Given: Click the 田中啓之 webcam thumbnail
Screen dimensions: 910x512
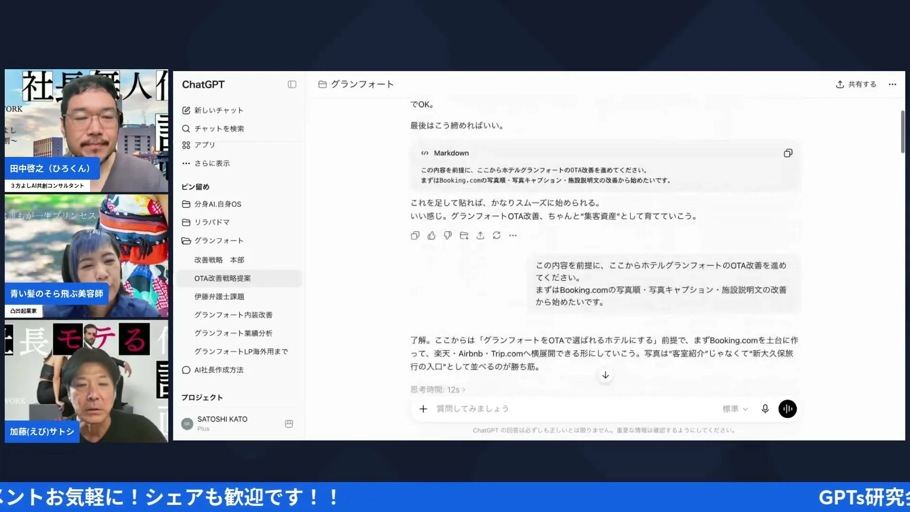Looking at the screenshot, I should (86, 130).
